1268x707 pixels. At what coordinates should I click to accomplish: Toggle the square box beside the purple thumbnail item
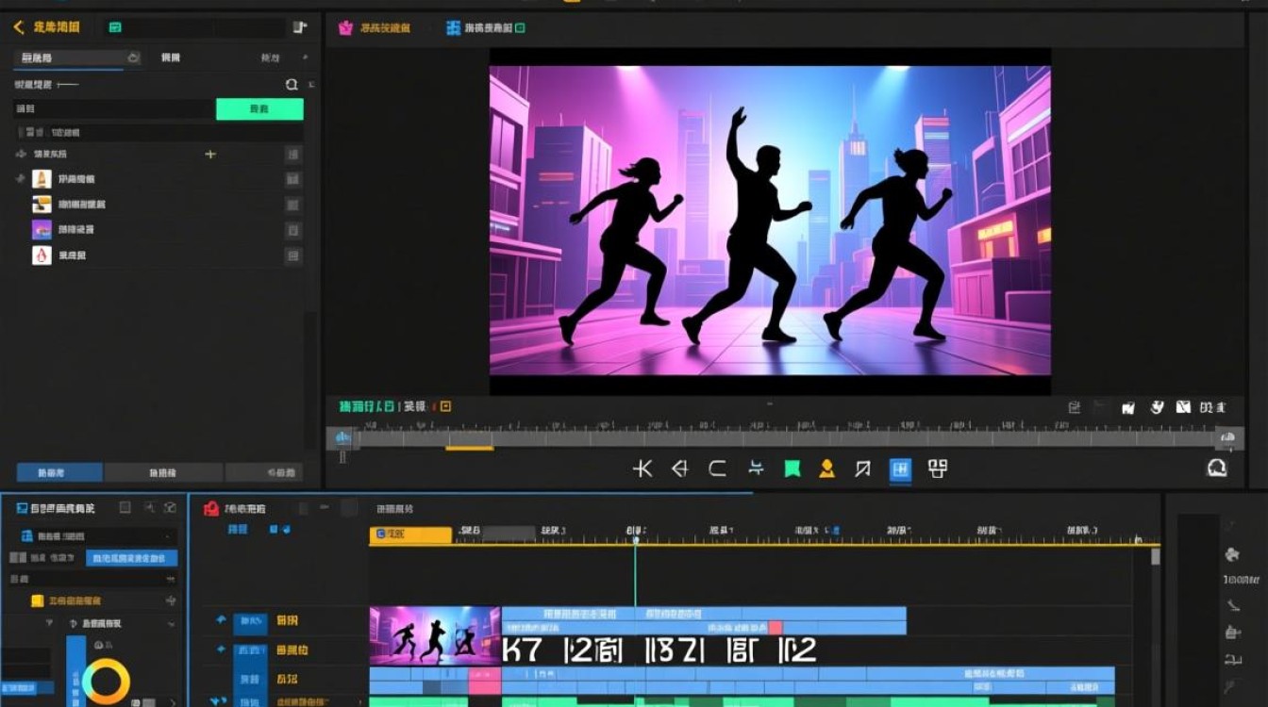click(293, 230)
